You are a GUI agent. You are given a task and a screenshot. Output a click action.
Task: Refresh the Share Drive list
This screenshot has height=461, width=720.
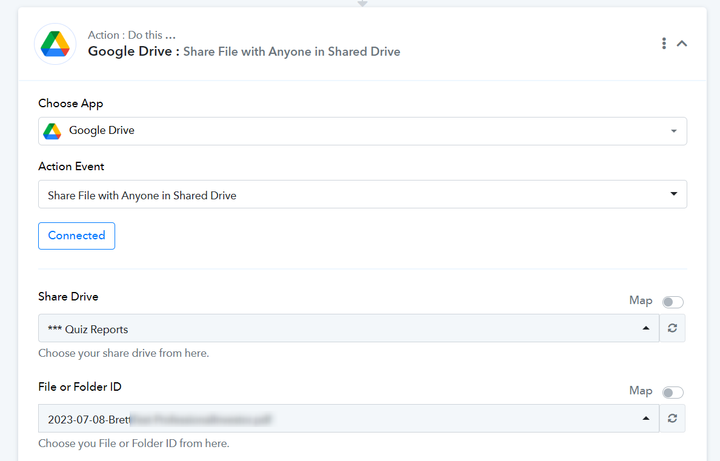(x=672, y=328)
